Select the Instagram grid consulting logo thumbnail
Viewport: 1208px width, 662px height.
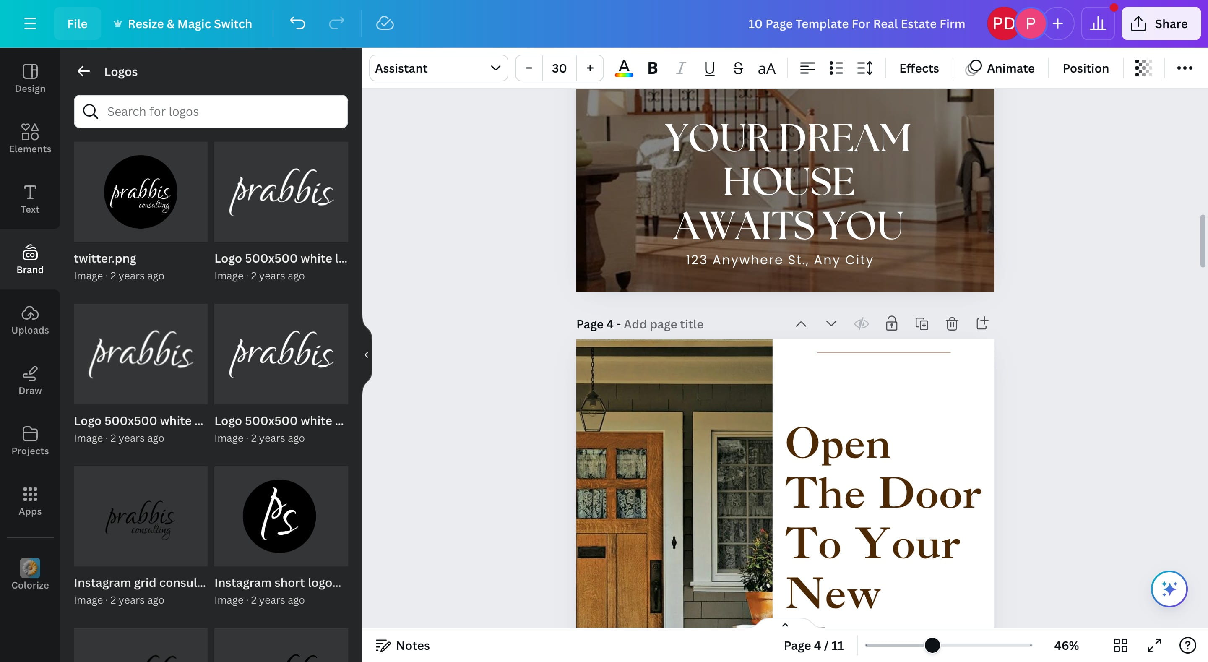point(140,516)
